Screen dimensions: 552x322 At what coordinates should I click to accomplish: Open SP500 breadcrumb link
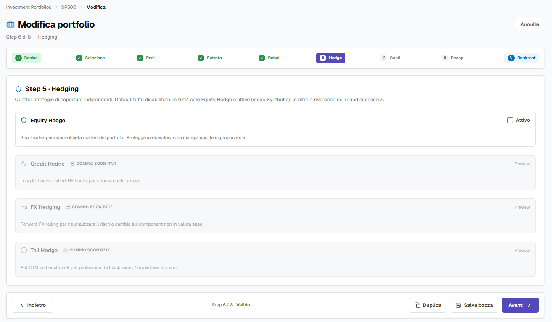(69, 7)
